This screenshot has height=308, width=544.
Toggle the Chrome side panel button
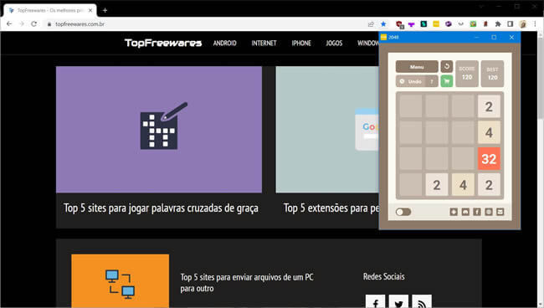(x=510, y=24)
